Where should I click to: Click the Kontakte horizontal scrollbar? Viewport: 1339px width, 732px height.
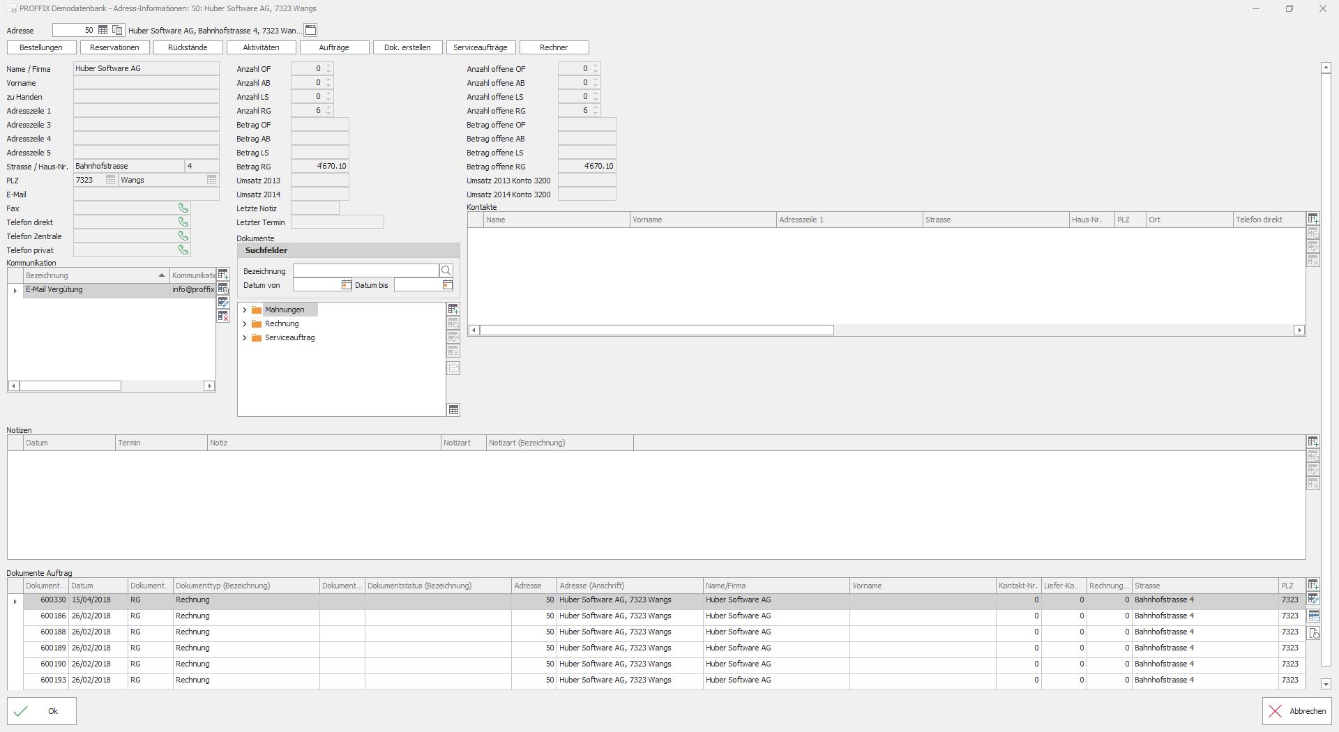click(657, 330)
